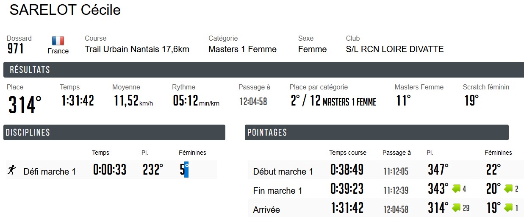
Task: Click green arrow gaining 29 places
Action: (x=456, y=208)
